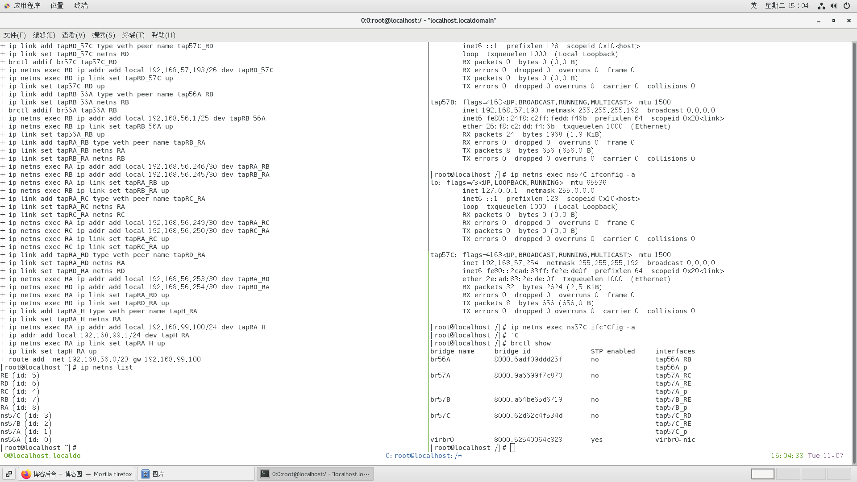This screenshot has width=857, height=482.
Task: Click the RE (id: 5) namespace line
Action: click(x=20, y=375)
